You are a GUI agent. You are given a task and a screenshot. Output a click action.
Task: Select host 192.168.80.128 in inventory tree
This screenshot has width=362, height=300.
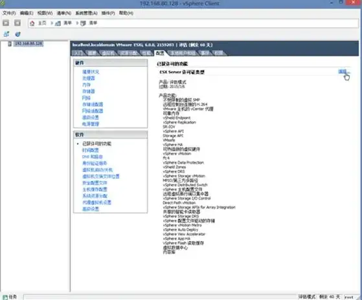[x=28, y=44]
